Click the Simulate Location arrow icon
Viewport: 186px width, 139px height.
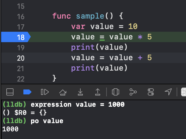pos(168,92)
